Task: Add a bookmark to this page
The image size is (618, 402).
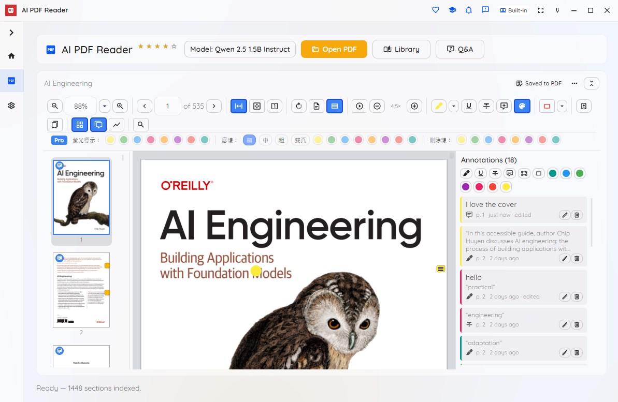Action: [584, 106]
